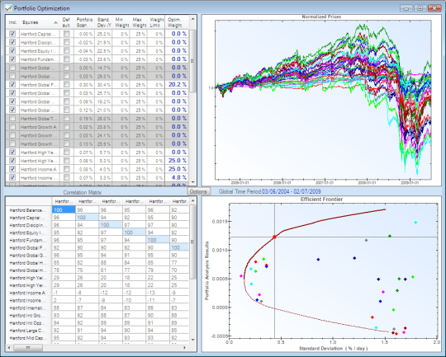Click the red optimum point on frontier curve
The width and height of the screenshot is (446, 357).
tap(274, 237)
